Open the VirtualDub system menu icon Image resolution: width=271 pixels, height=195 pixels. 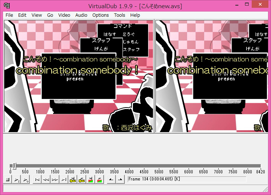(x=7, y=6)
